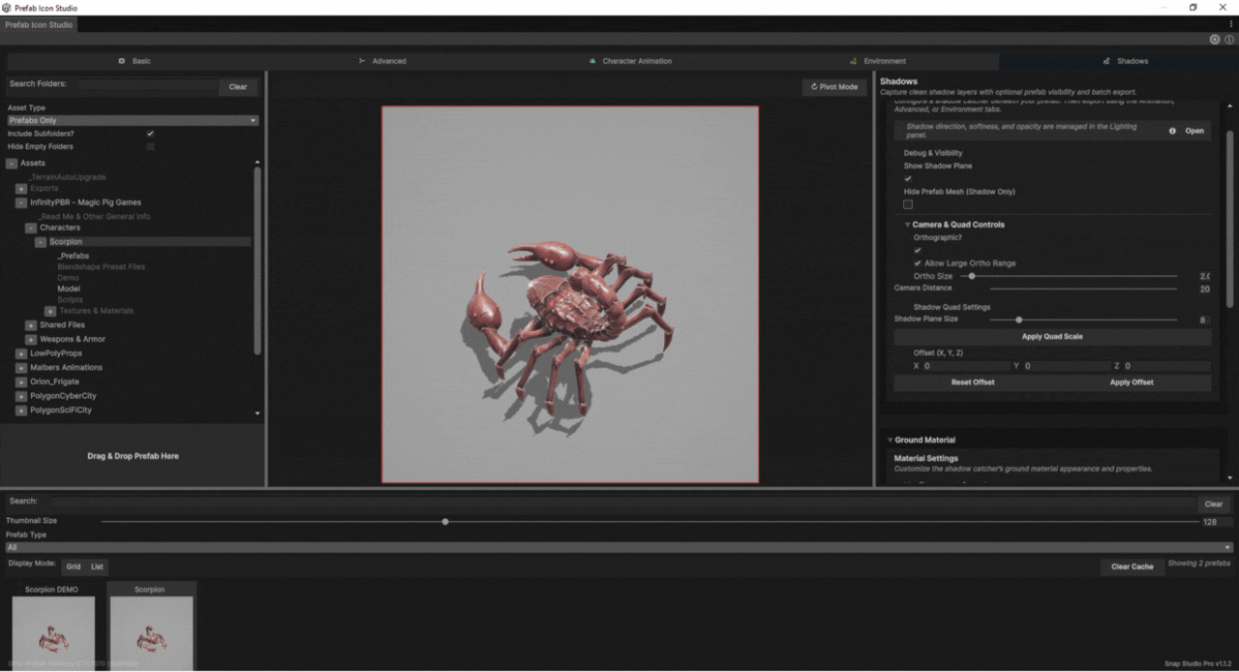Click the Prefab Icon Studio title bar logo
This screenshot has width=1239, height=672.
point(8,7)
